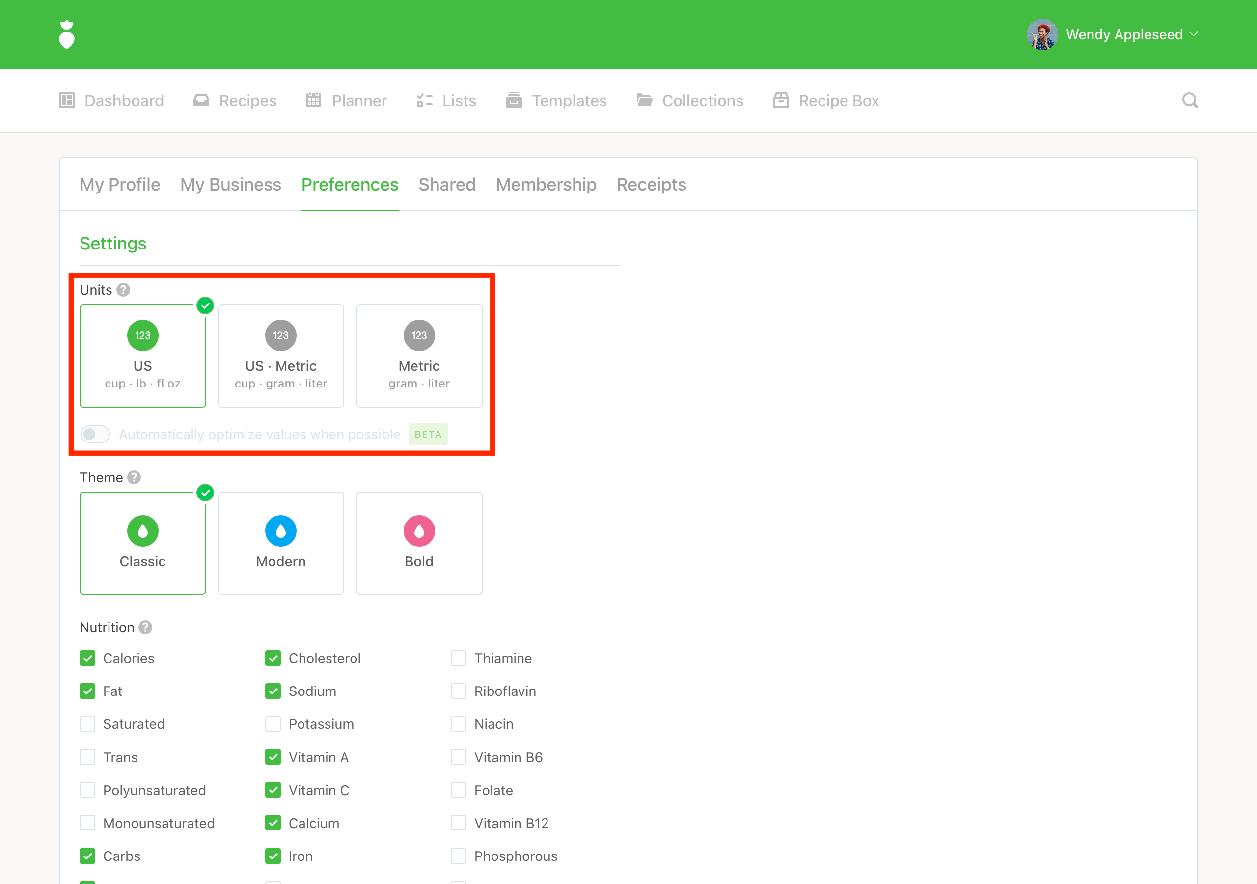This screenshot has height=884, width=1257.
Task: Click Wendy Appleseed's profile avatar
Action: coord(1042,34)
